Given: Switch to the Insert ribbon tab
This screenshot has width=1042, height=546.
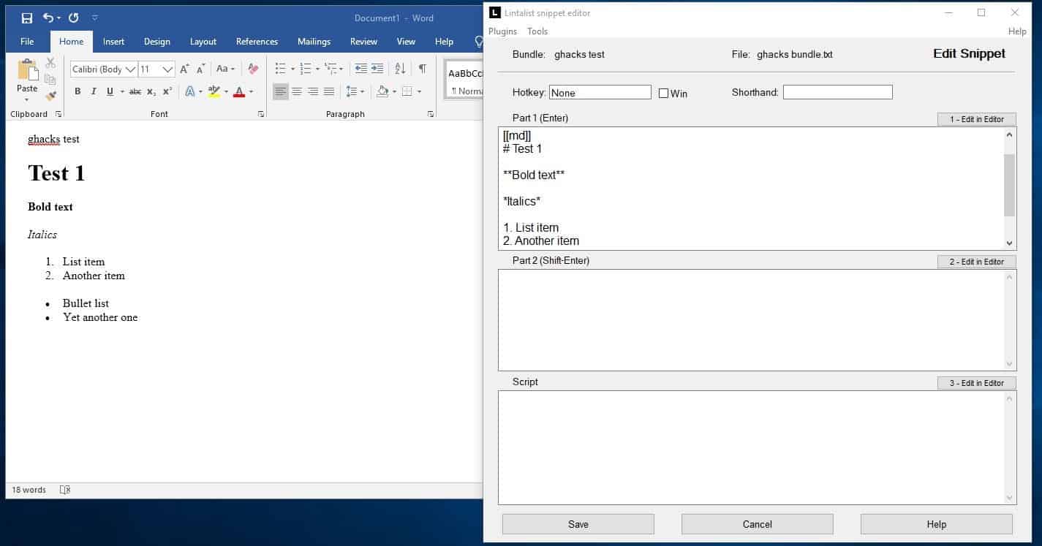Looking at the screenshot, I should [x=113, y=42].
